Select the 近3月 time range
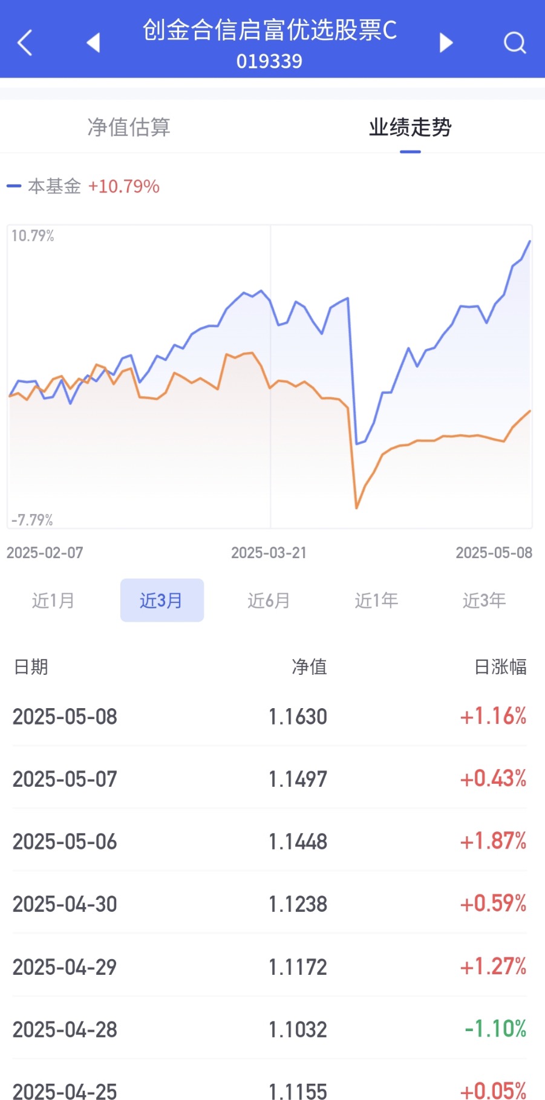 (x=162, y=600)
